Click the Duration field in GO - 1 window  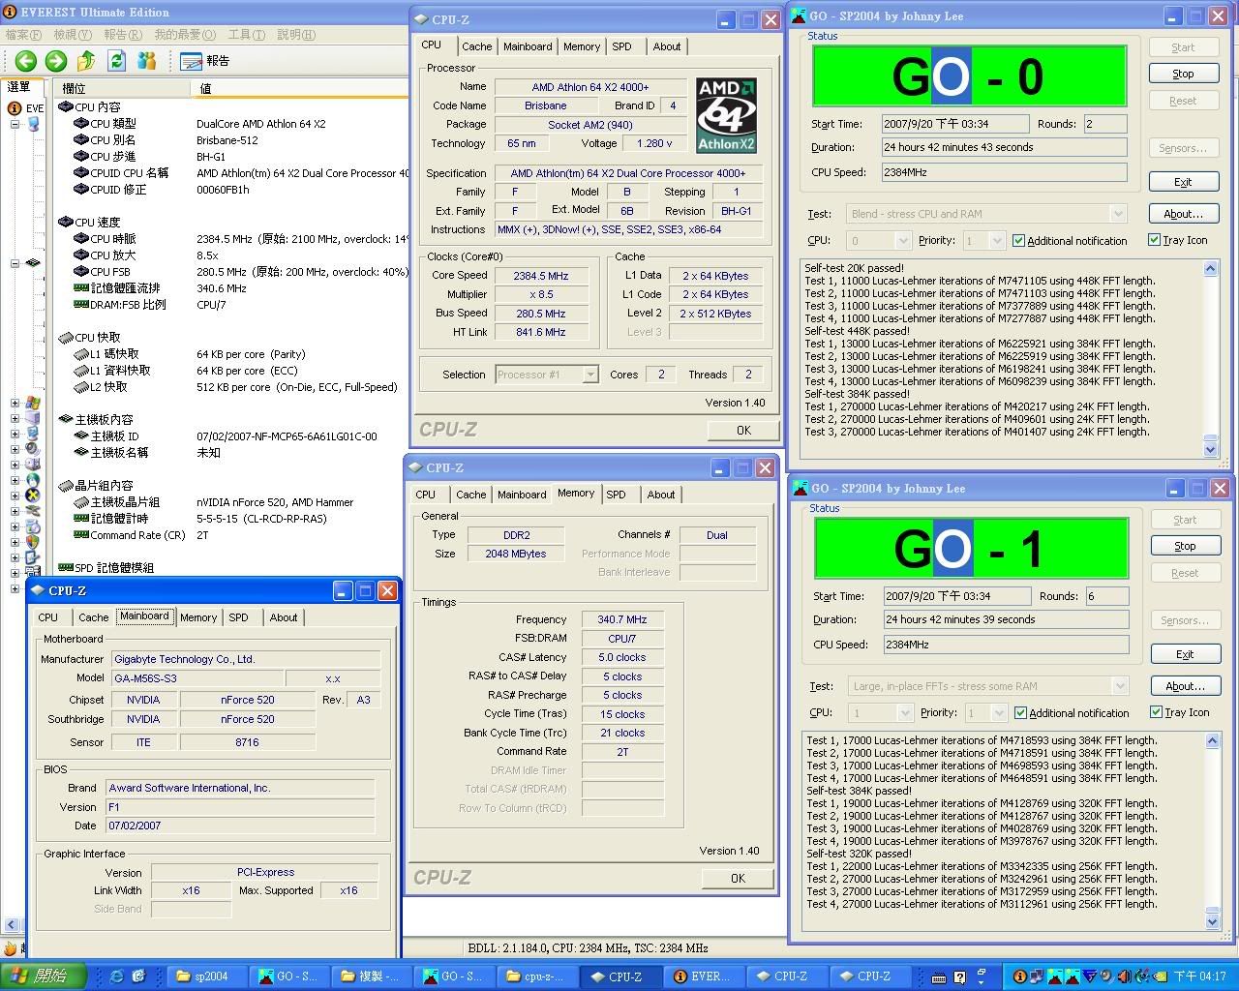point(1006,620)
